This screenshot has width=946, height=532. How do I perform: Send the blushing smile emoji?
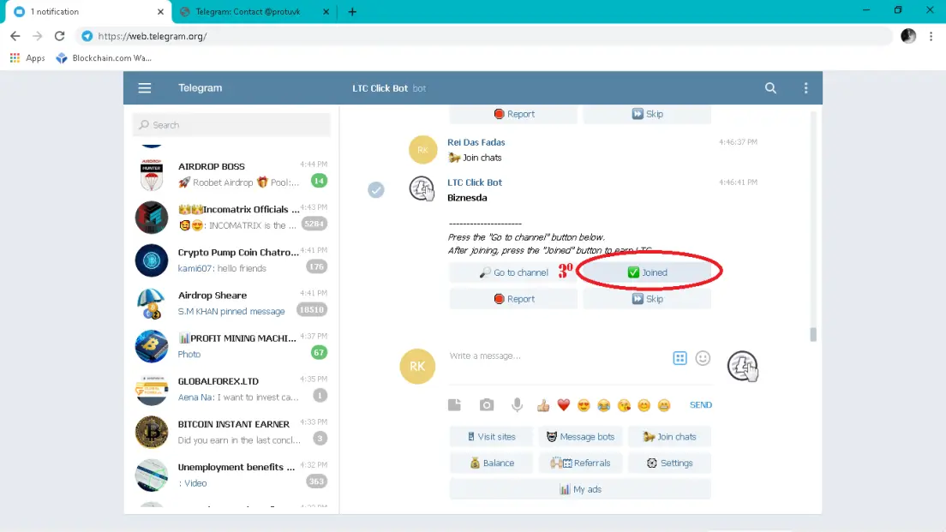click(x=644, y=405)
